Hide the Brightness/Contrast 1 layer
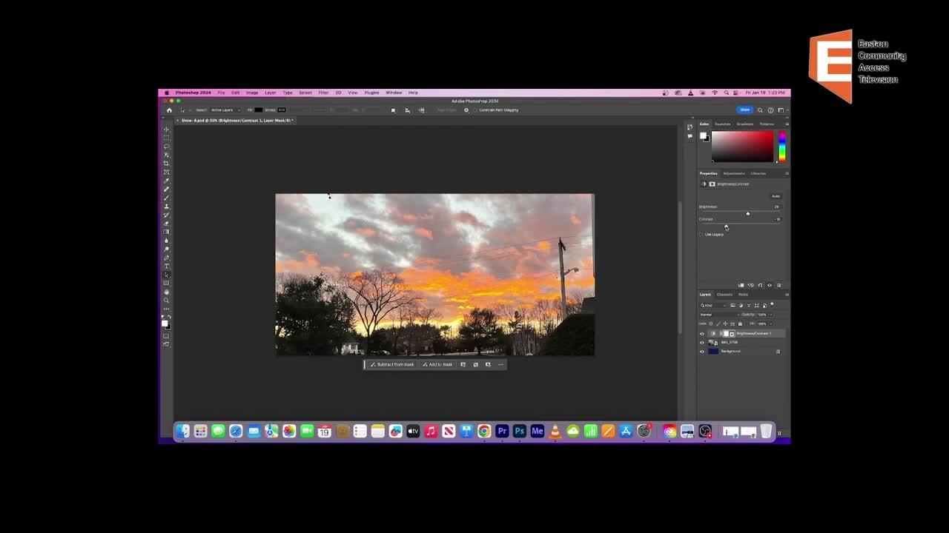The width and height of the screenshot is (949, 533). click(x=702, y=334)
